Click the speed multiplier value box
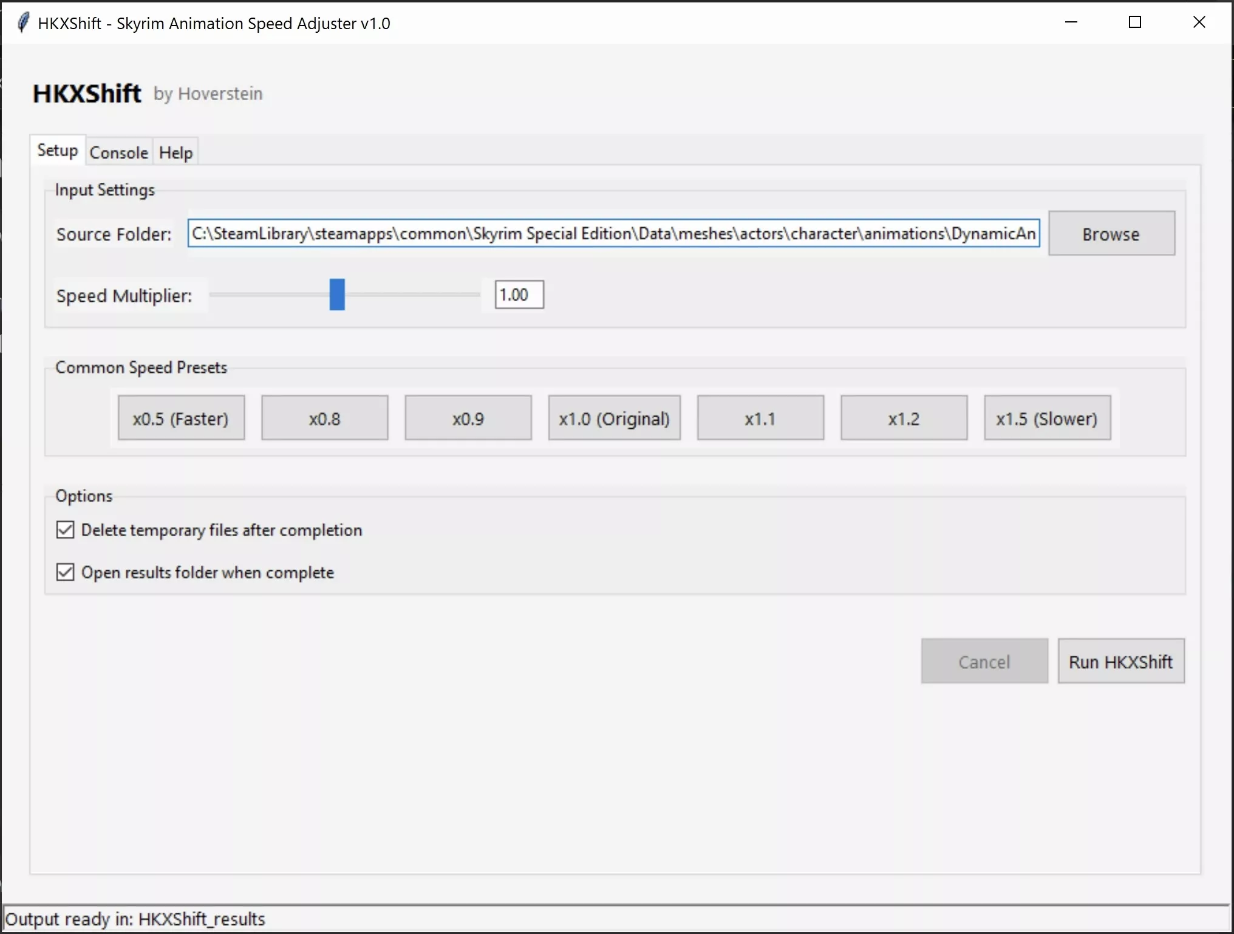 tap(519, 295)
